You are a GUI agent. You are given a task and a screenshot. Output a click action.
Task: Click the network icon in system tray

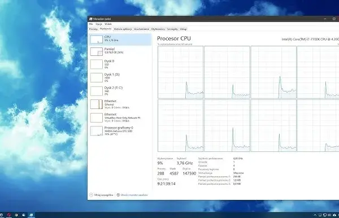pos(325,215)
